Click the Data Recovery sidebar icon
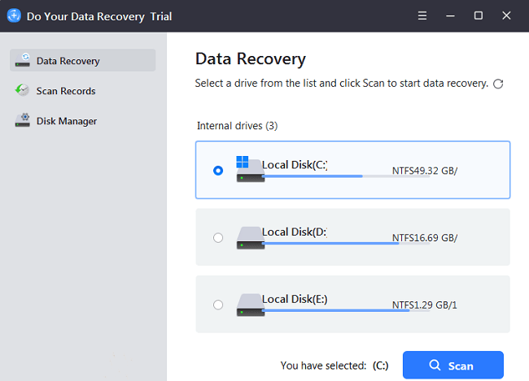Image resolution: width=529 pixels, height=381 pixels. coord(23,61)
